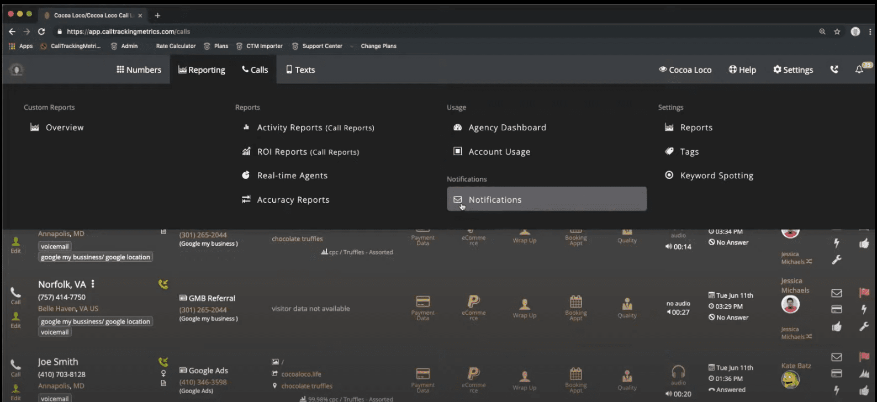Bookmark this page with the star icon
The height and width of the screenshot is (402, 877).
point(837,32)
